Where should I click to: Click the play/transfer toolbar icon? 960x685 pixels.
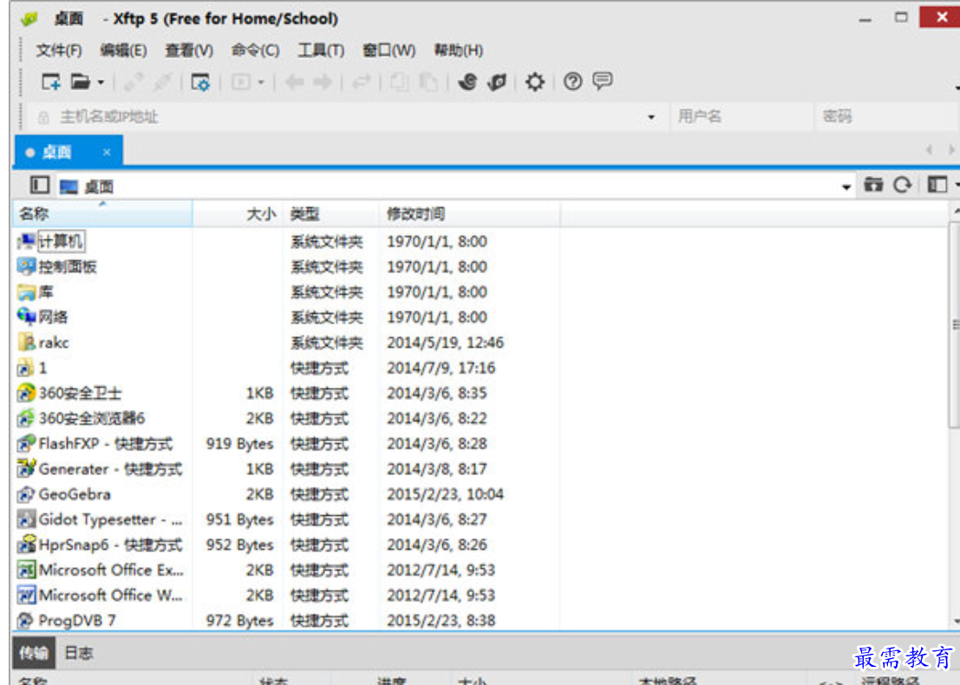coord(240,82)
